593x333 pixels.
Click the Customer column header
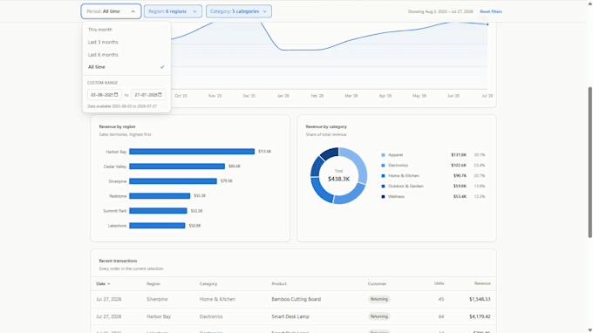[x=377, y=283]
